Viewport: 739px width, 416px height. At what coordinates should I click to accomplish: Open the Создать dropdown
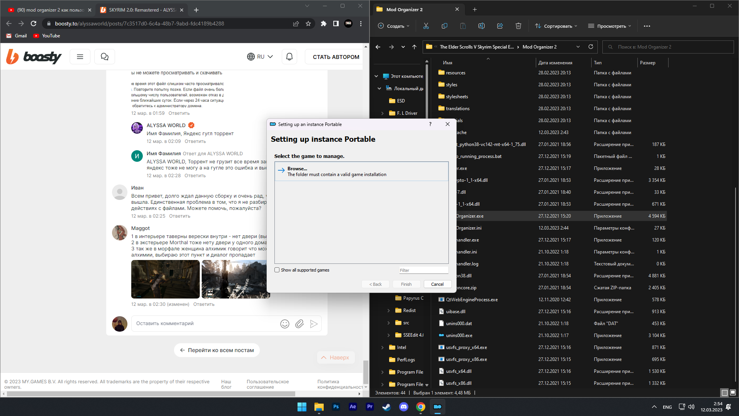click(x=393, y=26)
